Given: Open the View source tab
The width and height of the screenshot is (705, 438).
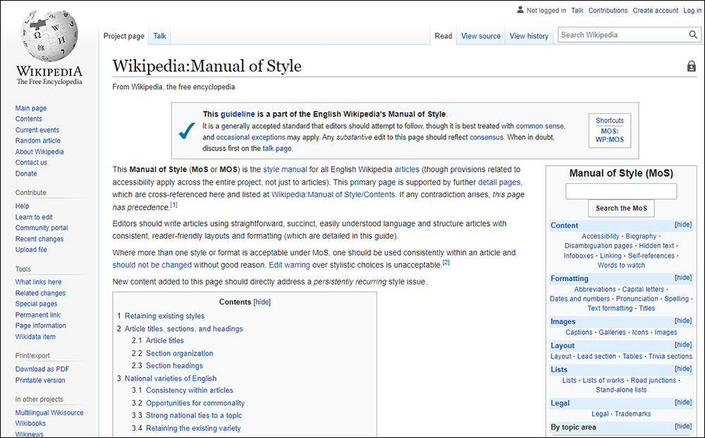Looking at the screenshot, I should (481, 36).
